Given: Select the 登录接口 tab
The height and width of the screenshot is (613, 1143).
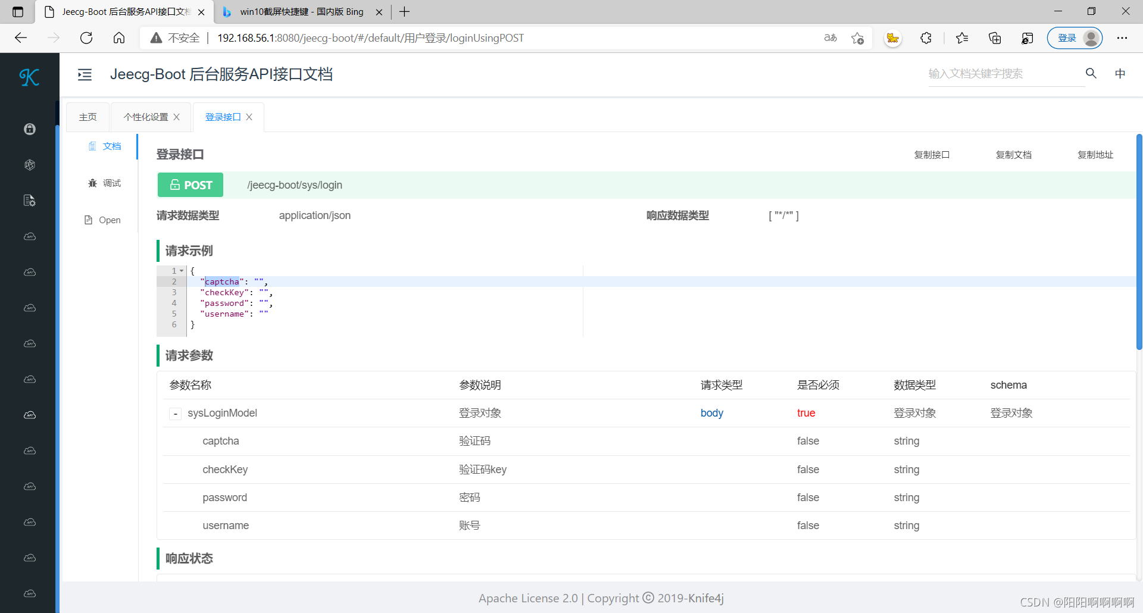Looking at the screenshot, I should coord(223,117).
